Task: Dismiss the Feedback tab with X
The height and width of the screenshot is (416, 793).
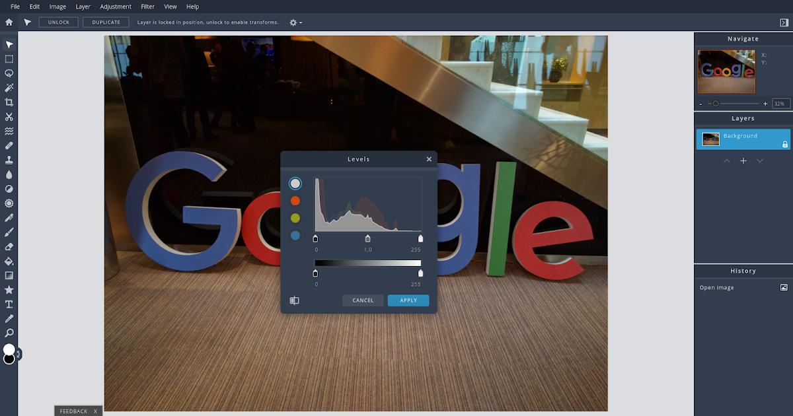Action: point(95,411)
